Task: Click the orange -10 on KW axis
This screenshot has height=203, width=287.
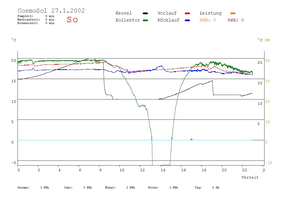Action: point(268,163)
